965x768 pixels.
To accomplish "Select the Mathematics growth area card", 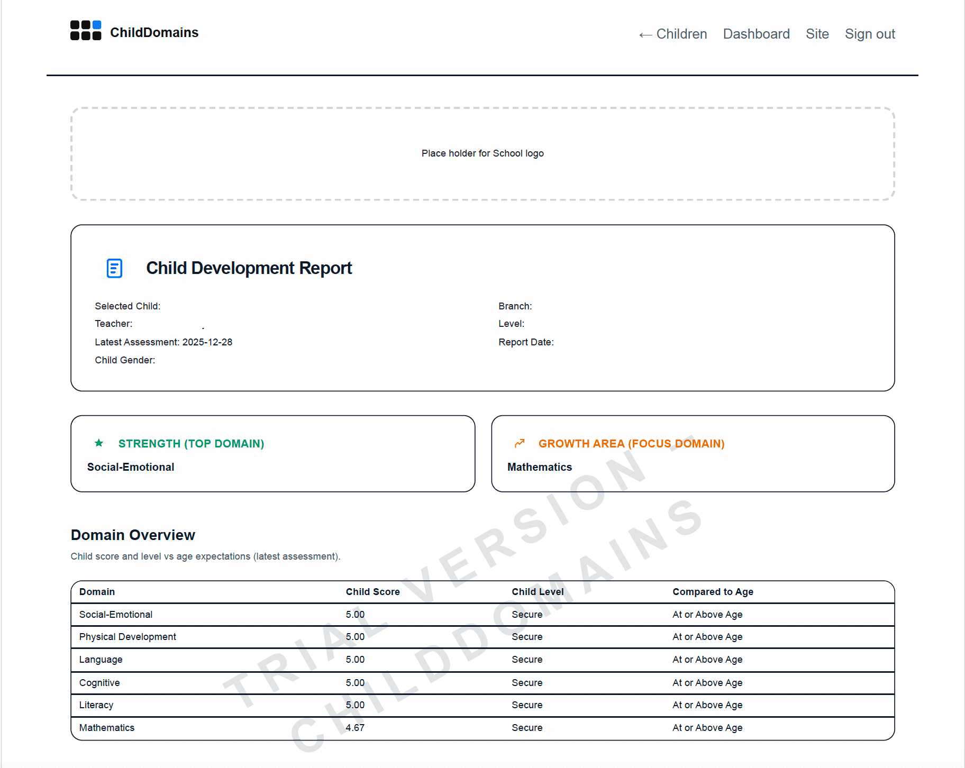I will 693,454.
